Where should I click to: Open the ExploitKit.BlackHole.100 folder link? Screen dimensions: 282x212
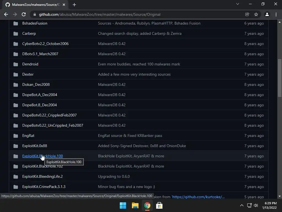(x=43, y=156)
